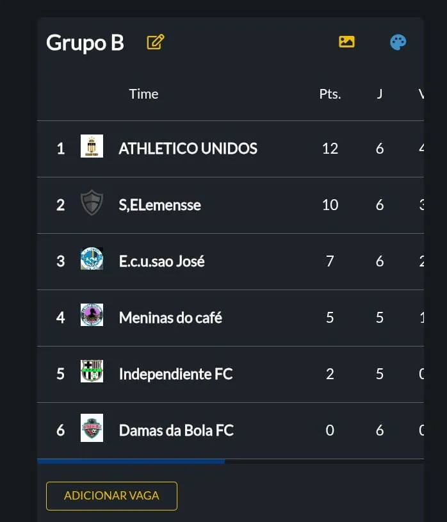Click the Independiente FC team crest
The width and height of the screenshot is (447, 522).
pyautogui.click(x=92, y=371)
